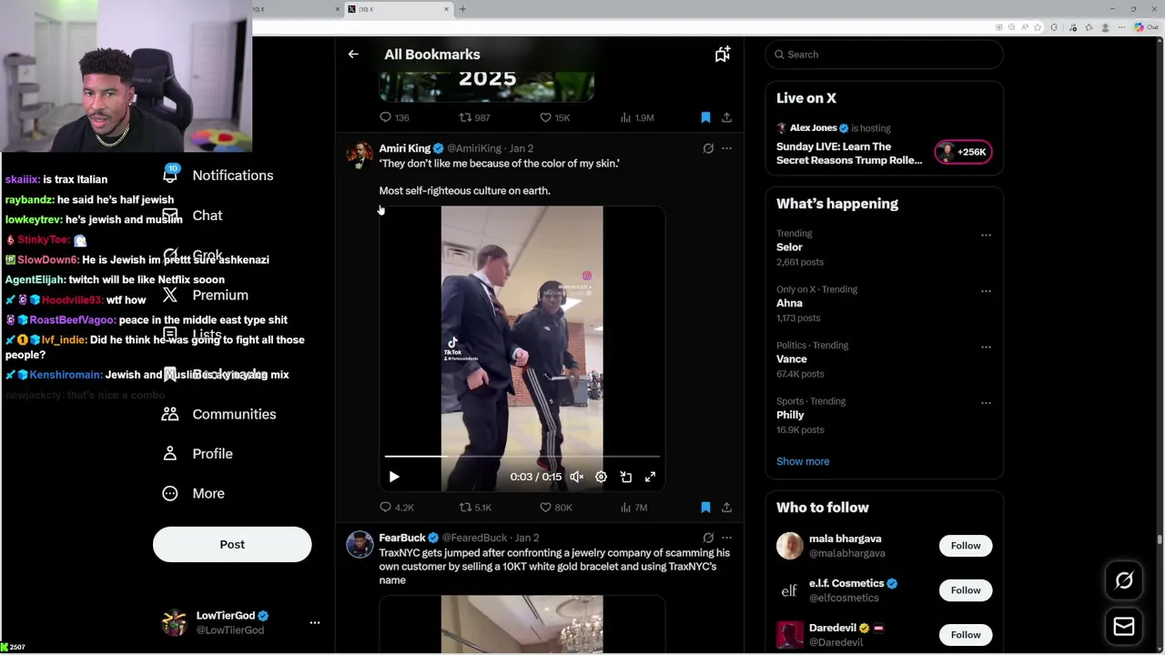View analytics of the 1.9M views post
Viewport: 1165px width, 655px height.
(x=636, y=117)
